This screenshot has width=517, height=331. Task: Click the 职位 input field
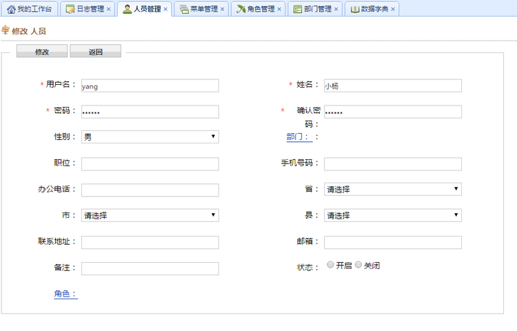click(150, 164)
